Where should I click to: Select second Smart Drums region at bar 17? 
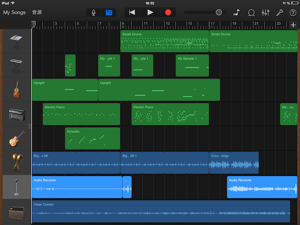(x=253, y=41)
